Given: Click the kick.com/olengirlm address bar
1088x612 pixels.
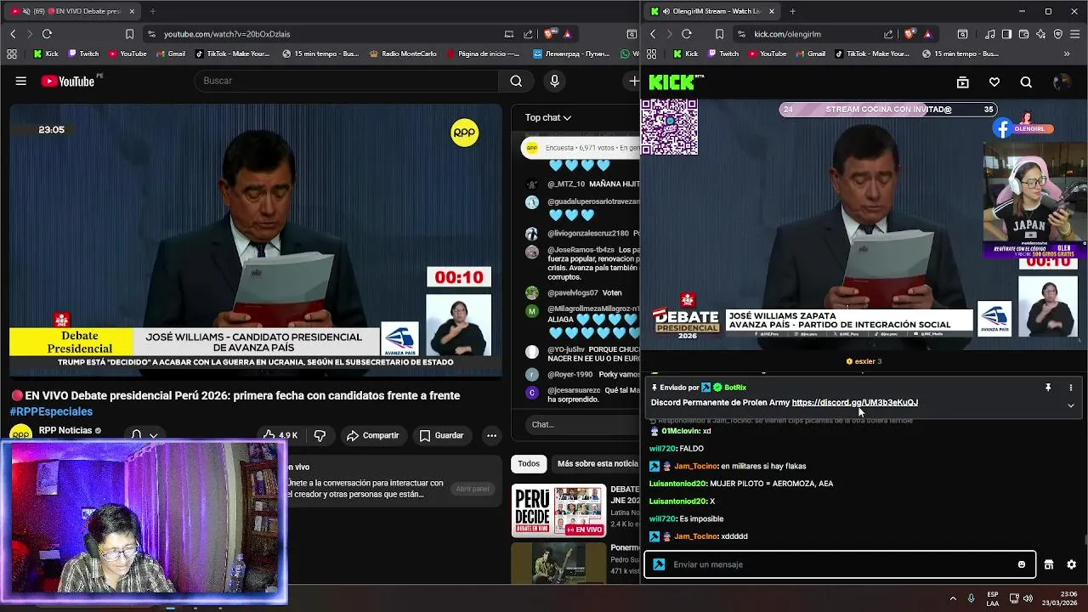Looking at the screenshot, I should pyautogui.click(x=787, y=34).
